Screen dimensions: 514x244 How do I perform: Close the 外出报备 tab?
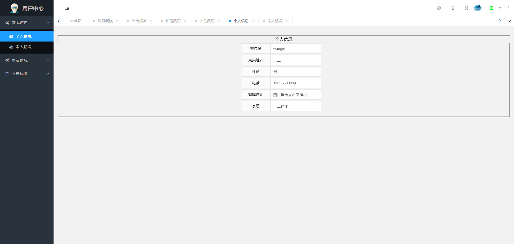151,21
